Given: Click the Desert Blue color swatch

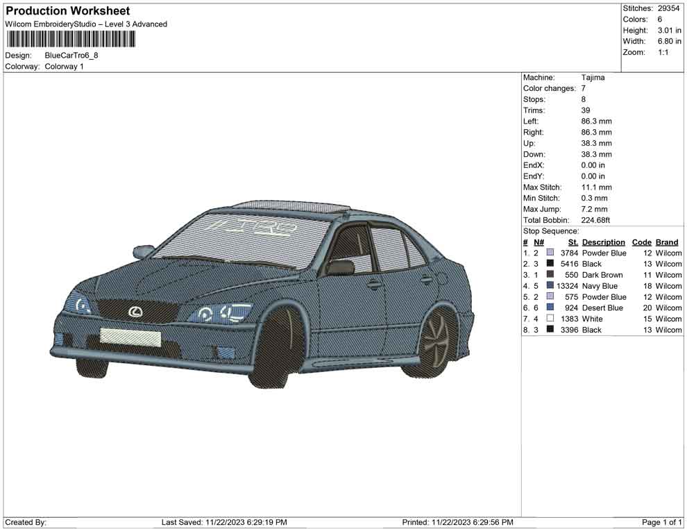Looking at the screenshot, I should point(550,308).
